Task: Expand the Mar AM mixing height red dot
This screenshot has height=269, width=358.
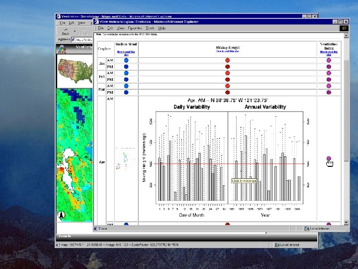Action: coord(227,86)
